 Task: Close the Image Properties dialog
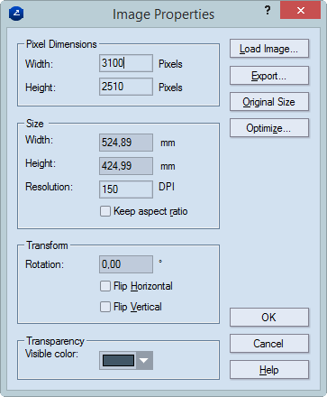coord(300,10)
